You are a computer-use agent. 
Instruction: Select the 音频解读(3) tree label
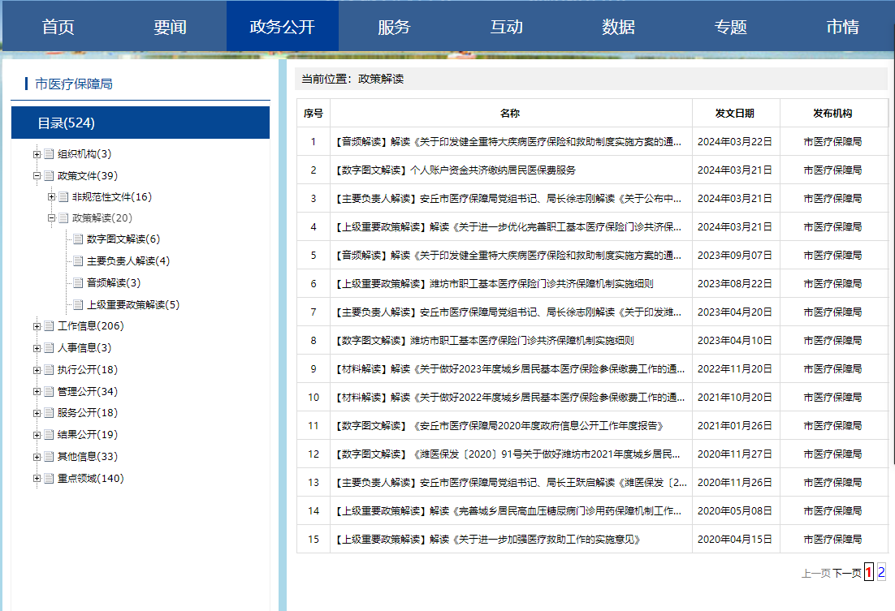[114, 283]
